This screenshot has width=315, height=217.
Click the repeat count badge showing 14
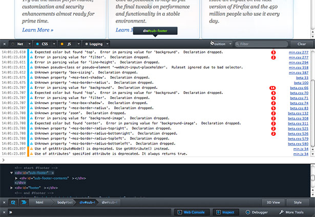click(x=272, y=88)
